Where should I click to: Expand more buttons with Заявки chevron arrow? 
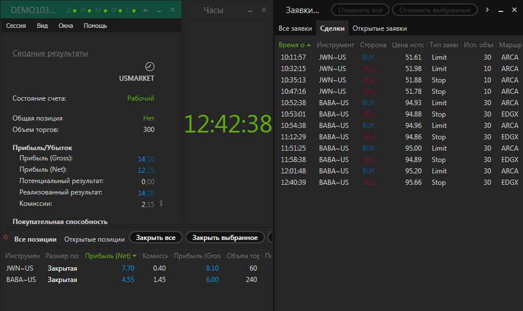pos(487,10)
